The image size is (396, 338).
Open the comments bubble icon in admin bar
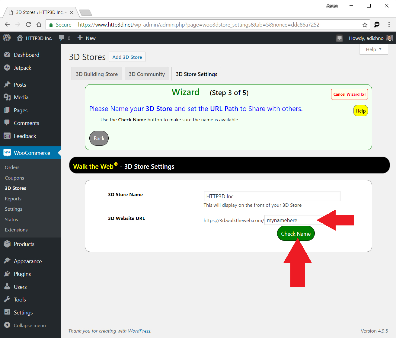62,38
